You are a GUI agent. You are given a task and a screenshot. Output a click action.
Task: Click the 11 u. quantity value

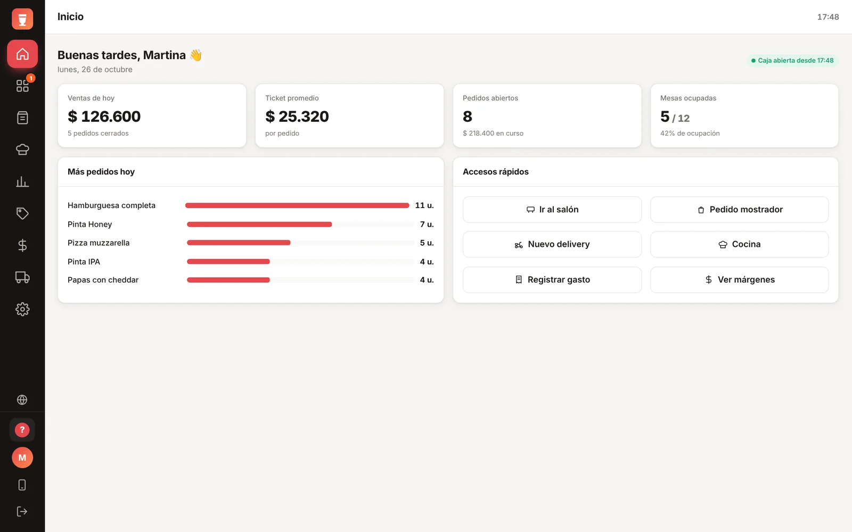click(x=424, y=205)
